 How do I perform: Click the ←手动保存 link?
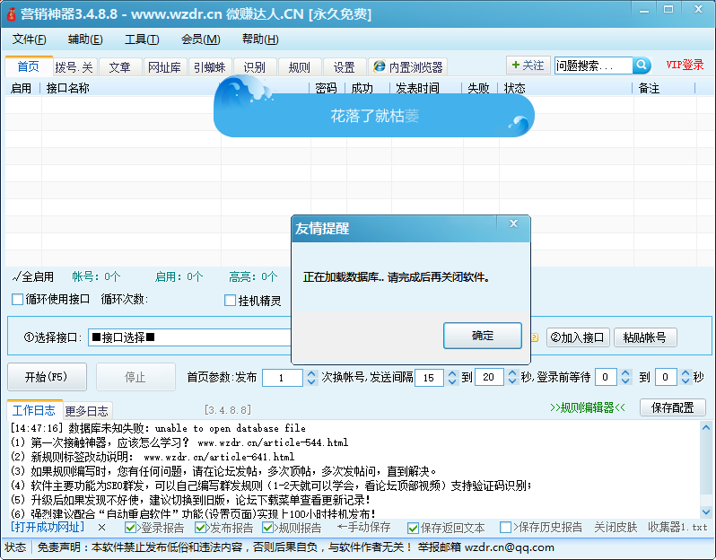click(364, 527)
